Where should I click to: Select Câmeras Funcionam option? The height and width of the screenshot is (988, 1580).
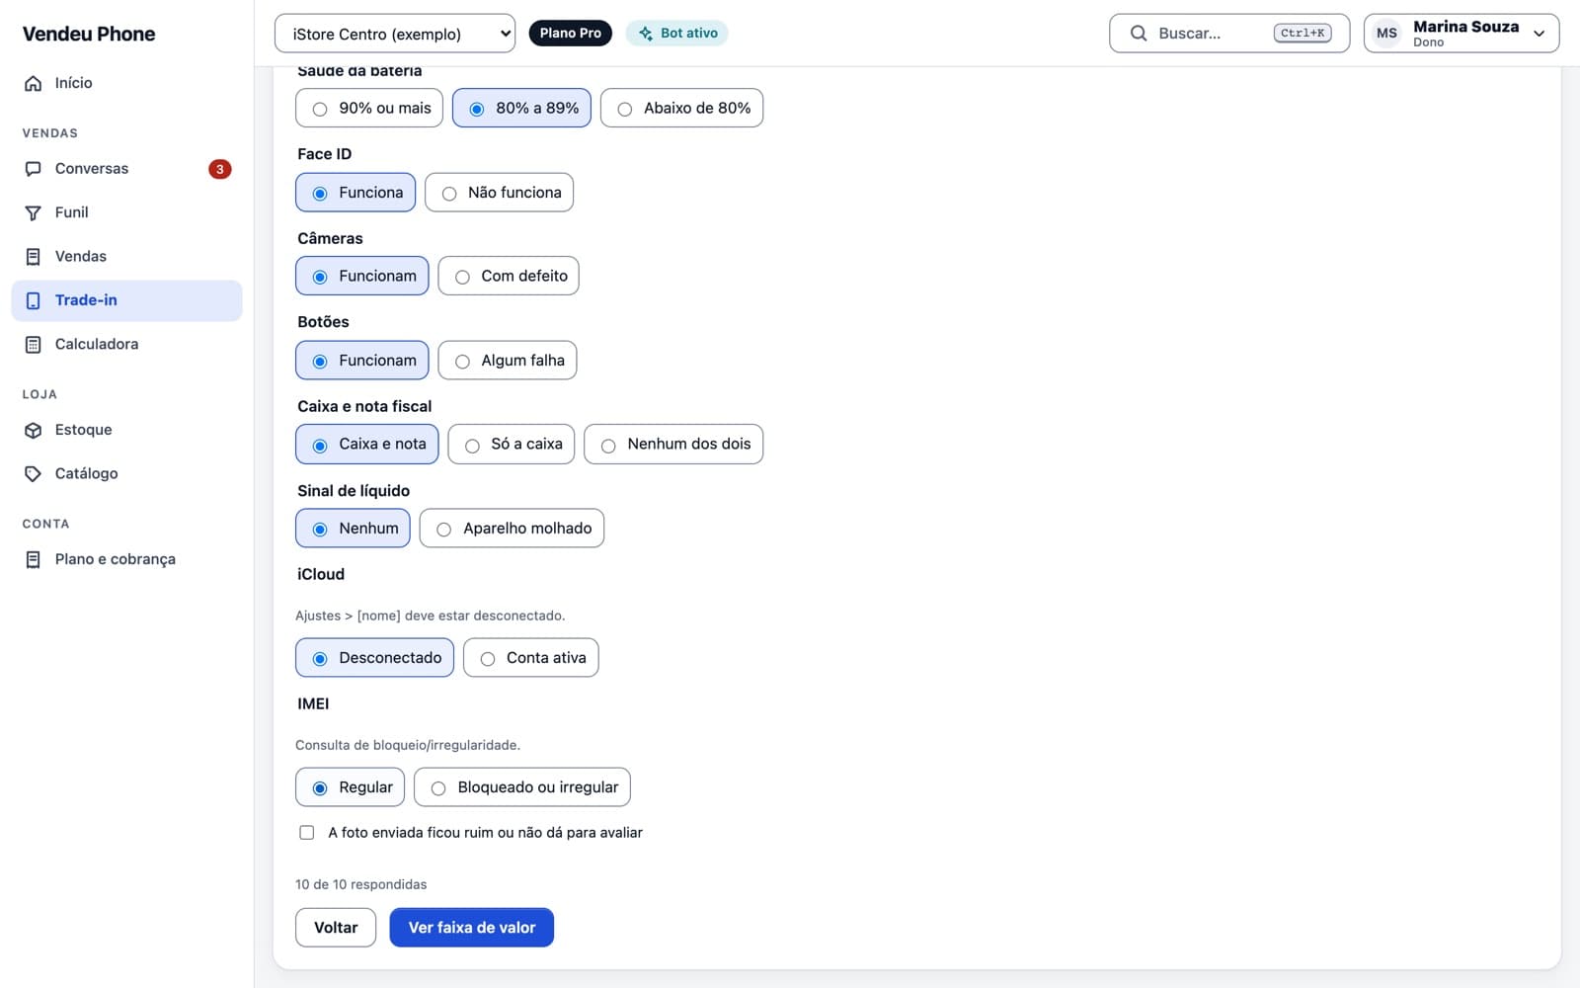[x=362, y=277]
